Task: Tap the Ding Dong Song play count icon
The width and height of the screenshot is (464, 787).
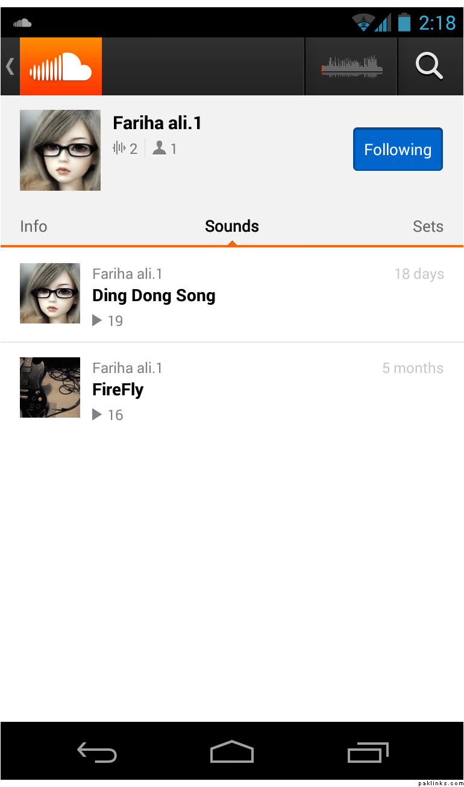Action: pyautogui.click(x=97, y=320)
